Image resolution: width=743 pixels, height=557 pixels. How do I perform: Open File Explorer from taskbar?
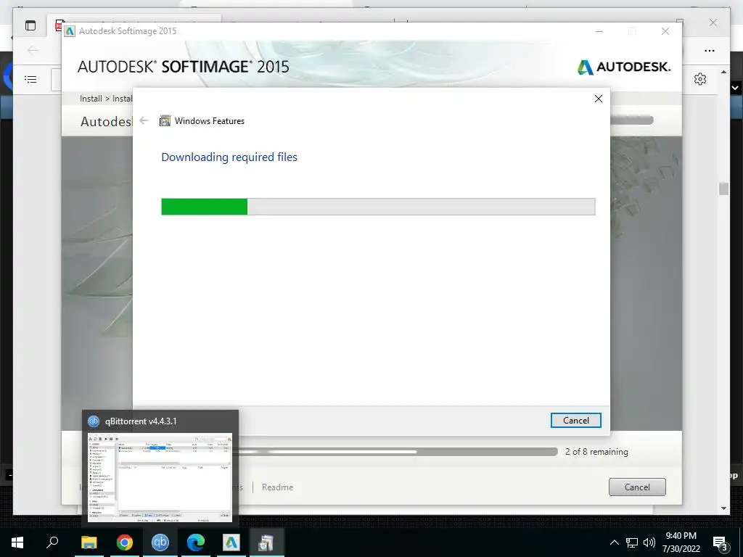[89, 542]
